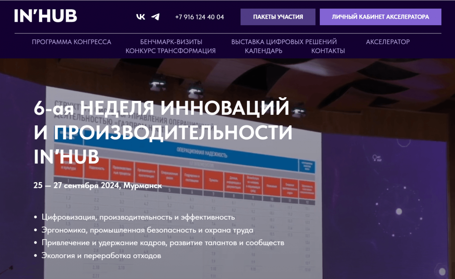Open the Telegram channel icon
455x279 pixels.
[155, 17]
